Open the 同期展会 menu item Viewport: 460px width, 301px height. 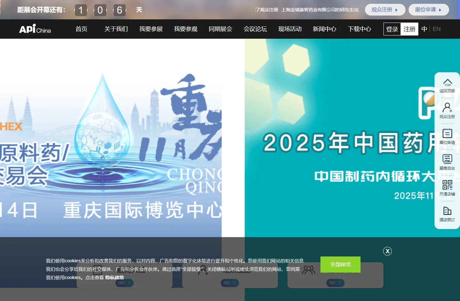tap(220, 29)
